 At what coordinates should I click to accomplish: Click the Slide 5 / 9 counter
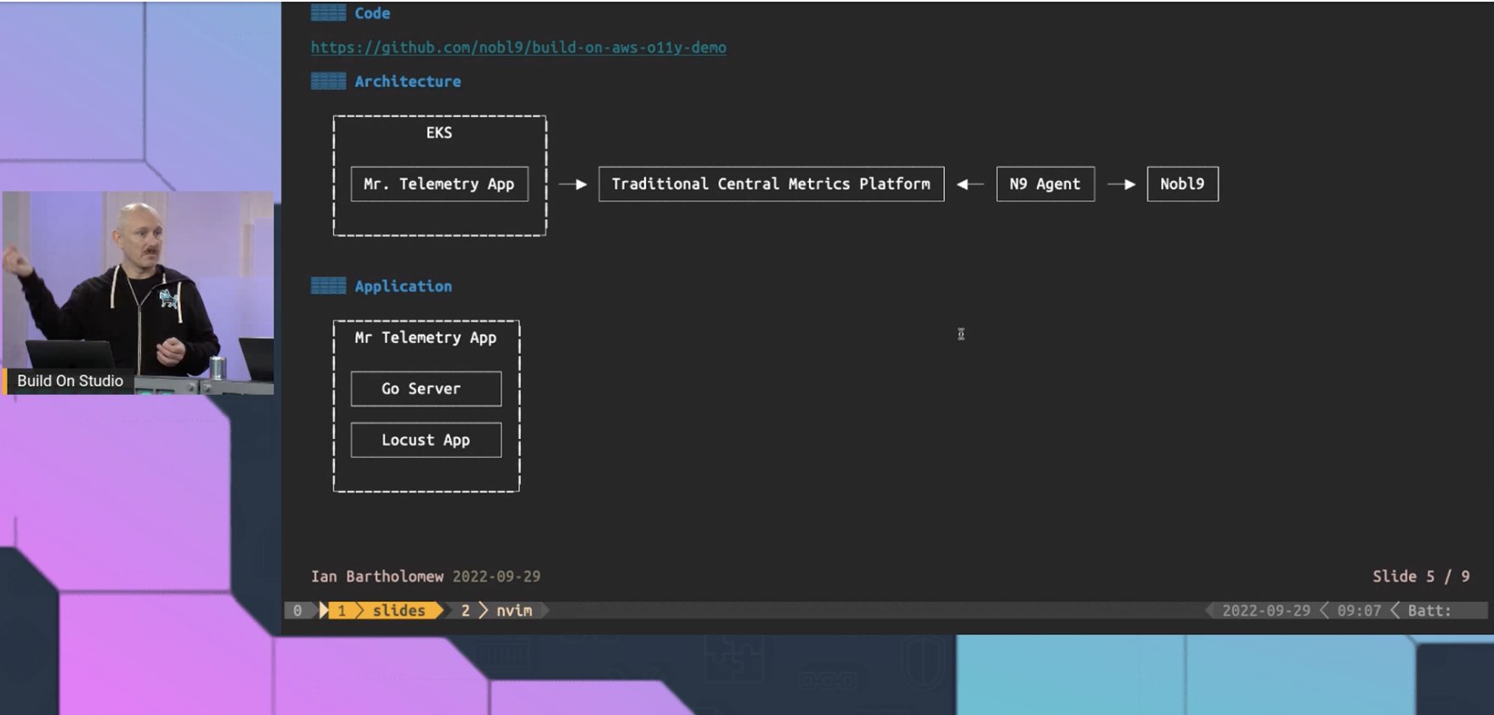pos(1421,577)
